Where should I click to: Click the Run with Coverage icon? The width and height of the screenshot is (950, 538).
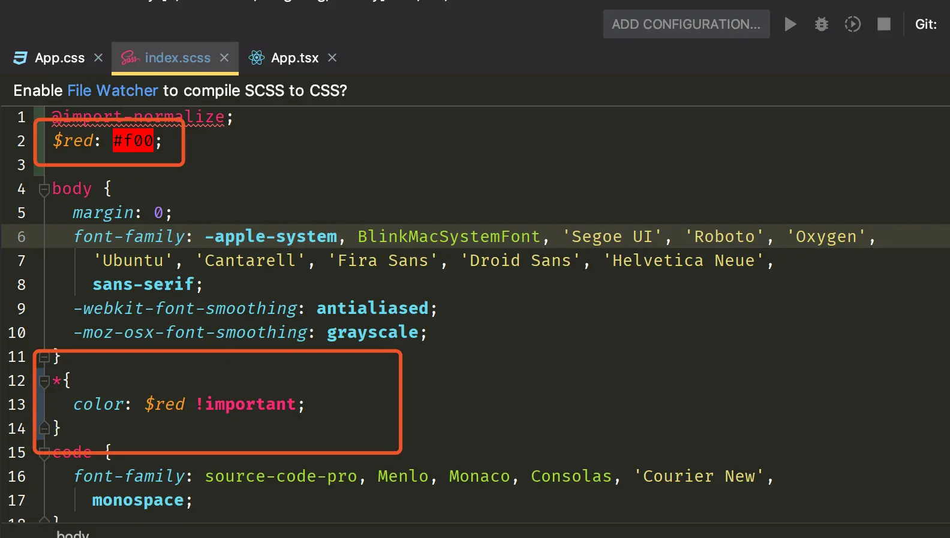pyautogui.click(x=852, y=24)
